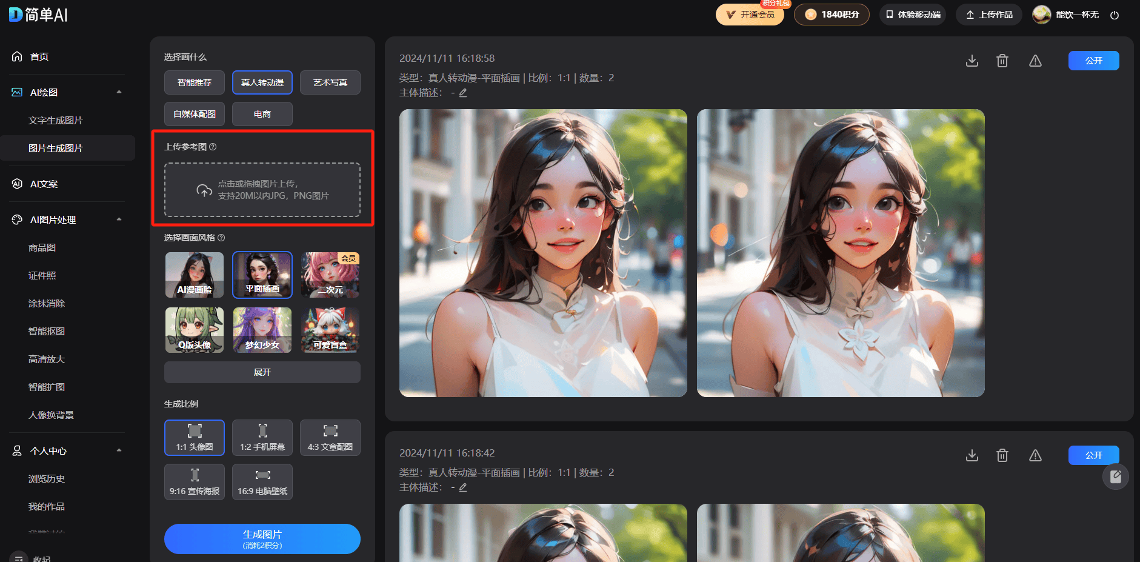Switch to the 艺术写真 category tab
The height and width of the screenshot is (562, 1140).
(330, 82)
